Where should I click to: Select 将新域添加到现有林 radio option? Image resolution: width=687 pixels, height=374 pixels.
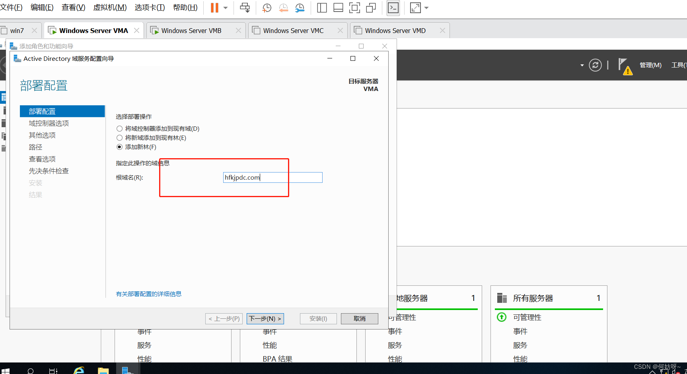119,138
